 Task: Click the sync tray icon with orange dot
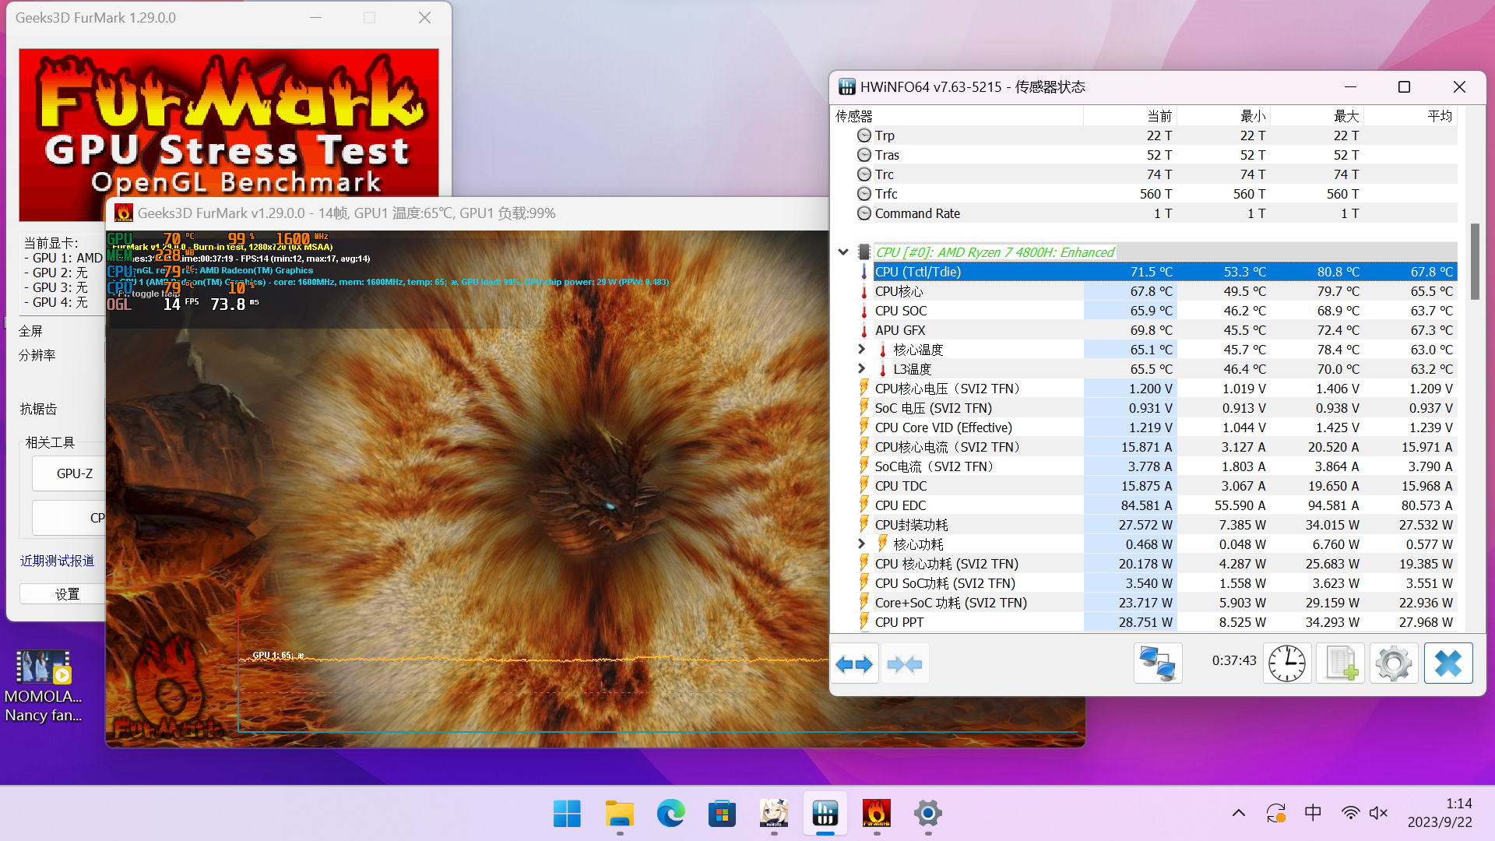pyautogui.click(x=1275, y=813)
